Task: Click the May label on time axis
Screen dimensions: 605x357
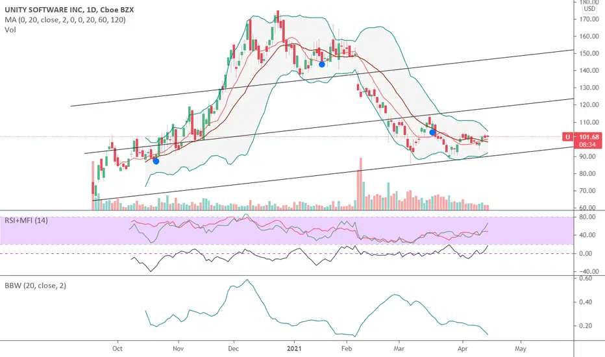Action: 521,349
